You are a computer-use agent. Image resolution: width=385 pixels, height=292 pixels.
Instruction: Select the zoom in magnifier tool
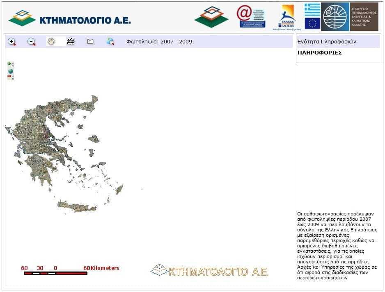pyautogui.click(x=11, y=41)
